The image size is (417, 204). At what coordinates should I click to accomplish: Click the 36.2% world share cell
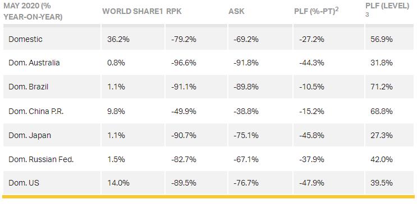coord(118,39)
